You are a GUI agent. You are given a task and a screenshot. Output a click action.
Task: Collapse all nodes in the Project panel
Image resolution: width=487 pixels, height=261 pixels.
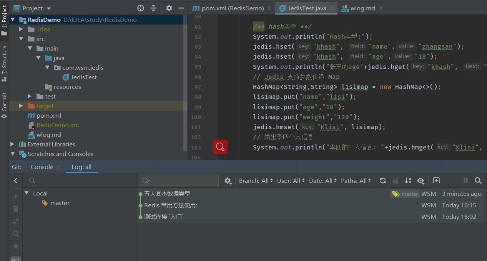pos(153,8)
